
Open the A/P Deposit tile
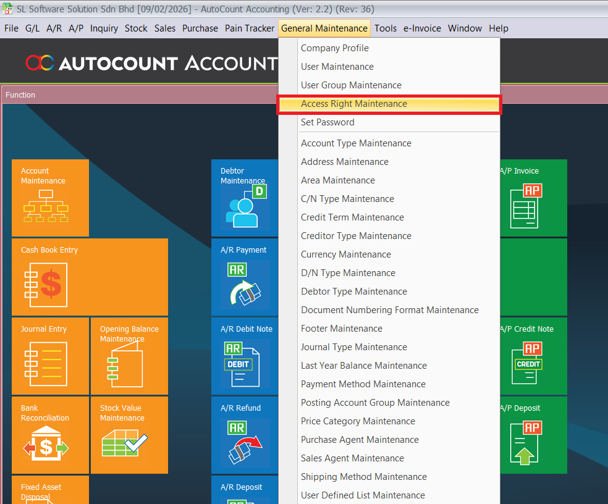coord(533,435)
